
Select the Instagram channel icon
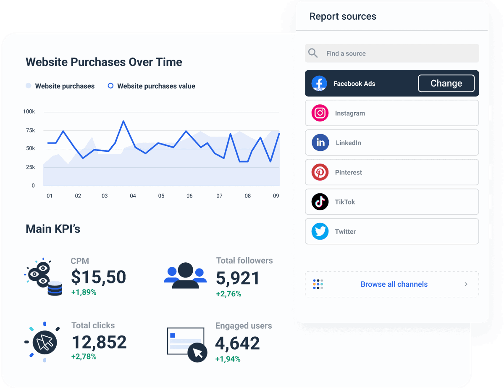320,113
